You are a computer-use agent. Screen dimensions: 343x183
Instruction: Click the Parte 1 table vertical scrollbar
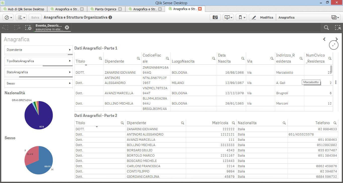coord(331,69)
